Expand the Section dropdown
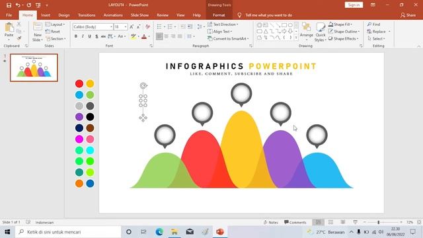 (x=56, y=38)
